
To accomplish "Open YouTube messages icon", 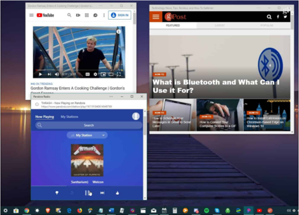I will pos(95,15).
